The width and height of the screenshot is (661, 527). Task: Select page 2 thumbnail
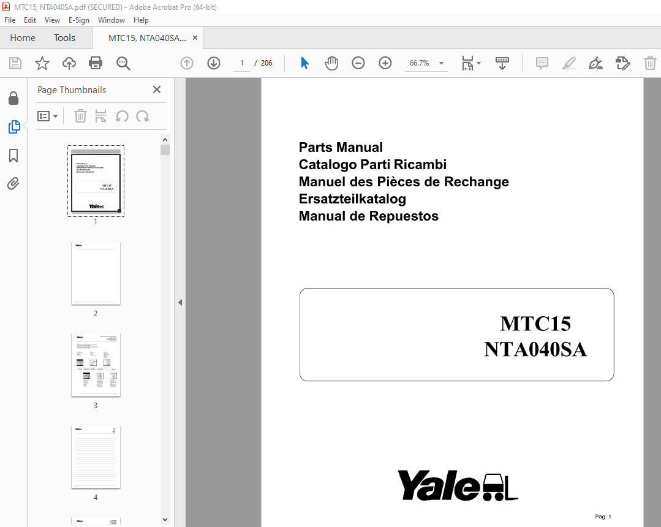[96, 273]
